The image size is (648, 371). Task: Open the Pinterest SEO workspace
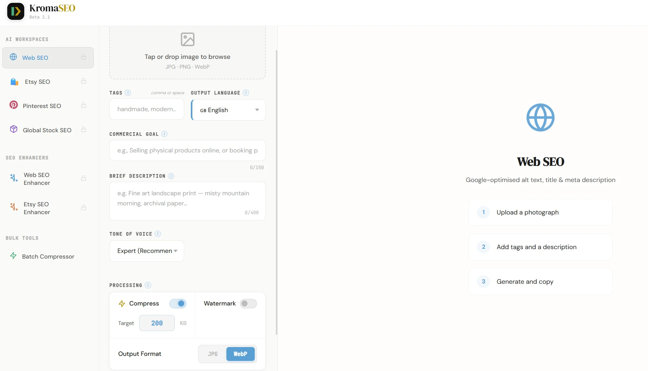pos(42,106)
